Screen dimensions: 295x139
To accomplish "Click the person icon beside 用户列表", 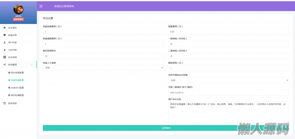I will point(5,43).
